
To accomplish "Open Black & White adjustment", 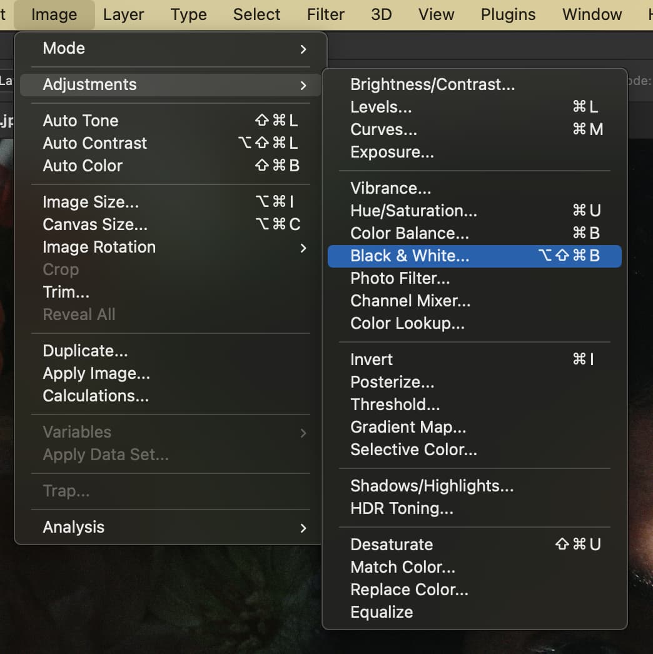I will (x=474, y=256).
